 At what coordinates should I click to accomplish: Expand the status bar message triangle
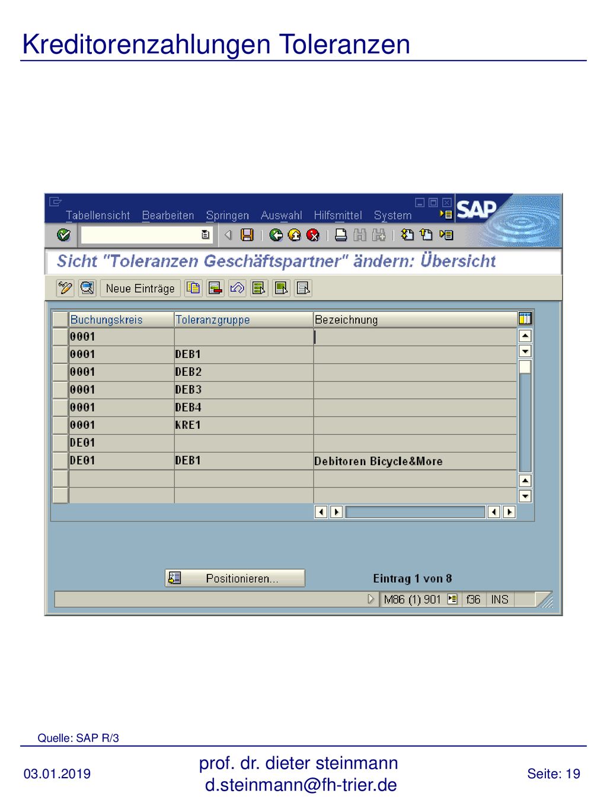pos(371,599)
